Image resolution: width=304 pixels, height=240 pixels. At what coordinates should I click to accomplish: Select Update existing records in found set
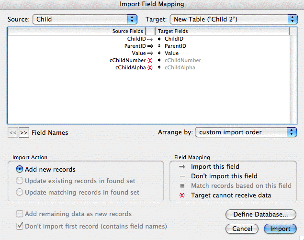(20, 181)
